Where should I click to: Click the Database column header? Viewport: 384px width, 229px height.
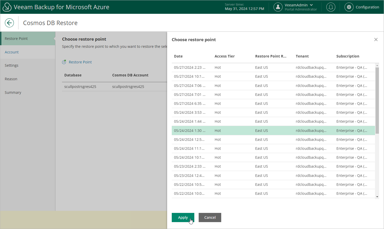coord(73,75)
